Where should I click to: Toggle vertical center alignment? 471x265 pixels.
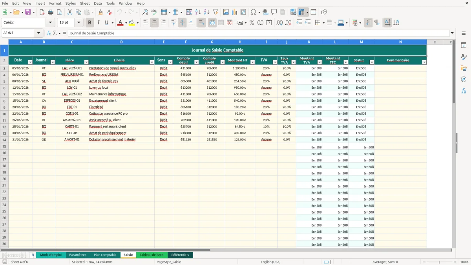coord(182,23)
